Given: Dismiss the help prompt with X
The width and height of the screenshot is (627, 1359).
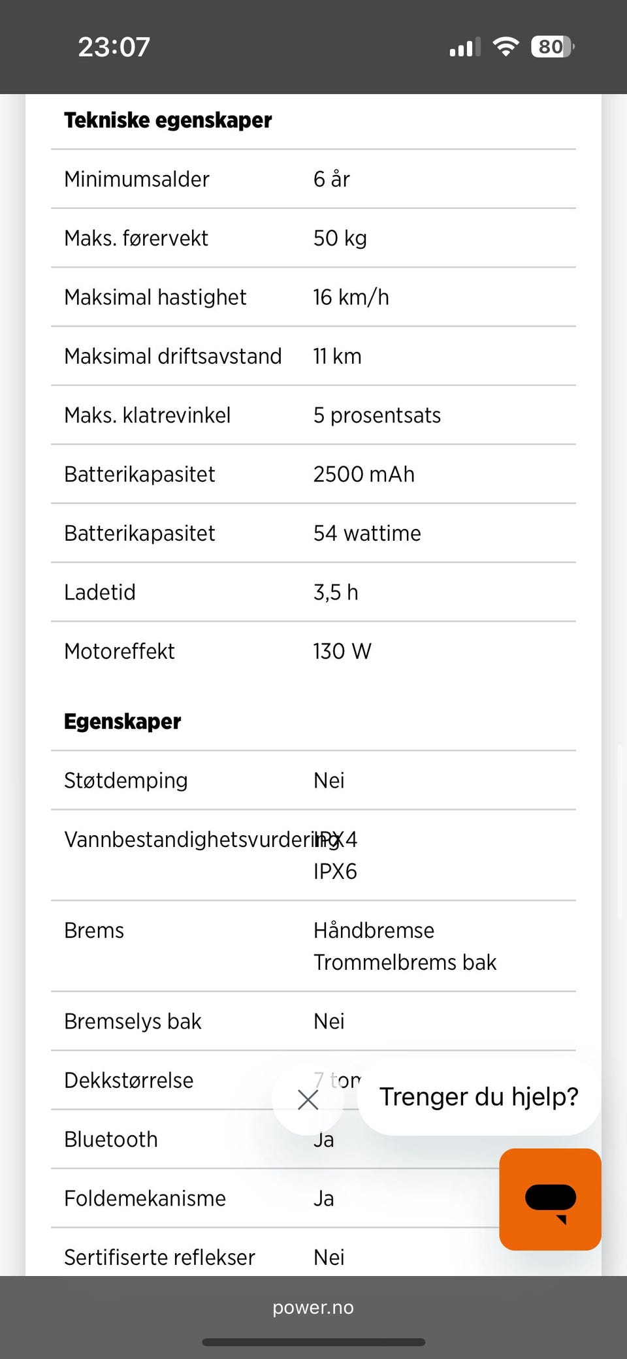Looking at the screenshot, I should (308, 1100).
